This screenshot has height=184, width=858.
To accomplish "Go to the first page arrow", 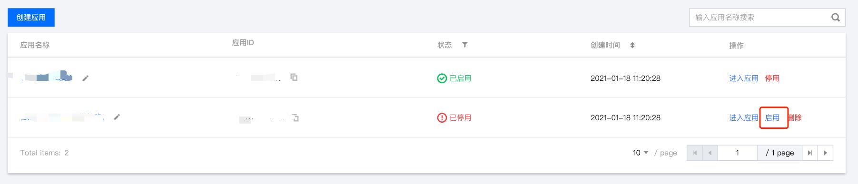I will click(x=695, y=153).
